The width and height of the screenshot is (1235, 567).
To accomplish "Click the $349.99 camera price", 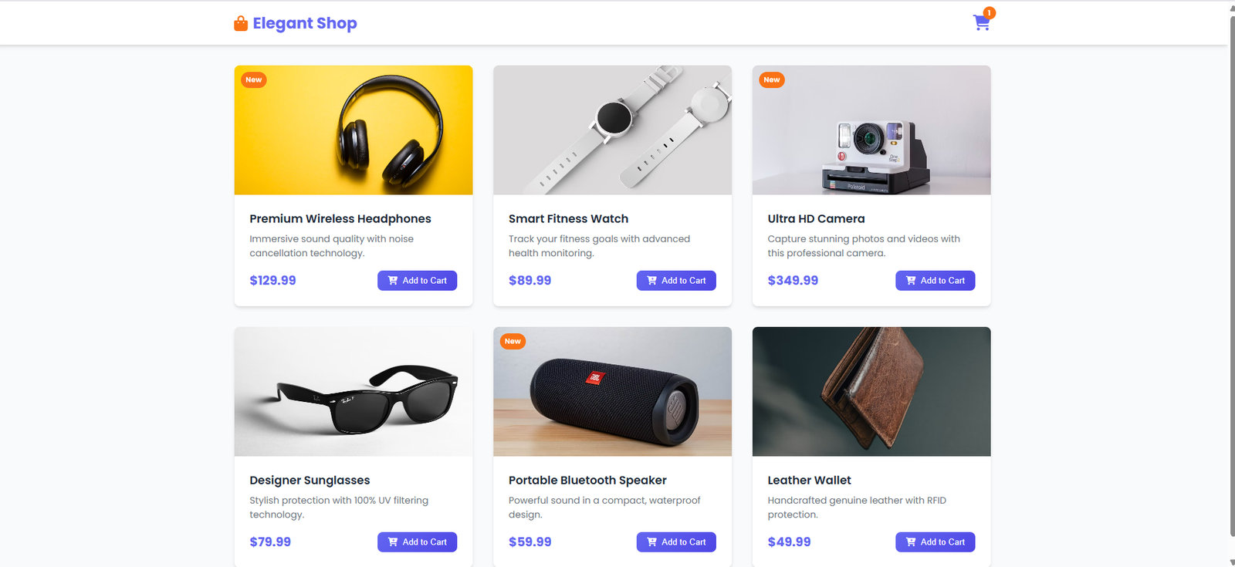I will point(793,281).
